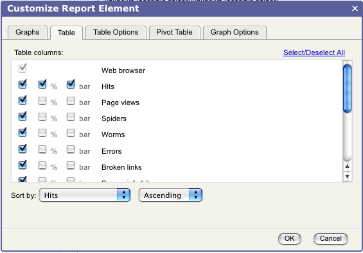Click the scrollbar up arrow
363x253 pixels.
(x=347, y=166)
